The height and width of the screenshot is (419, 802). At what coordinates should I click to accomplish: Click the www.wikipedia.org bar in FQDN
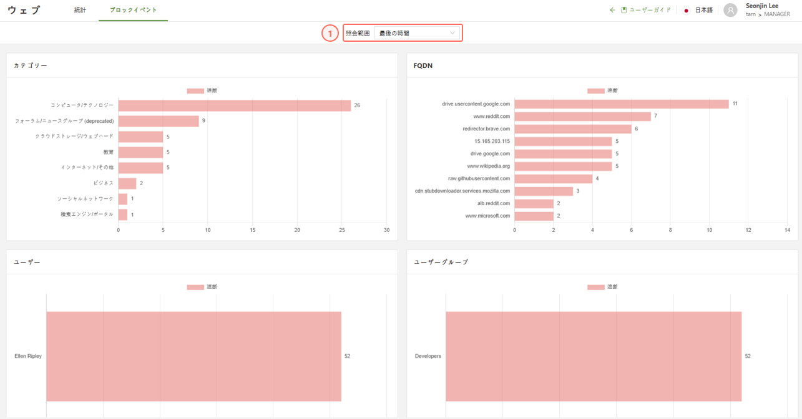click(x=563, y=166)
